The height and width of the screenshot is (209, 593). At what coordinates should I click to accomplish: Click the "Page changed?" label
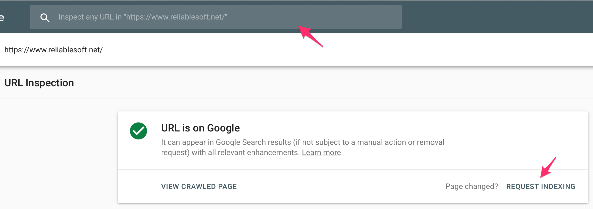pos(472,186)
